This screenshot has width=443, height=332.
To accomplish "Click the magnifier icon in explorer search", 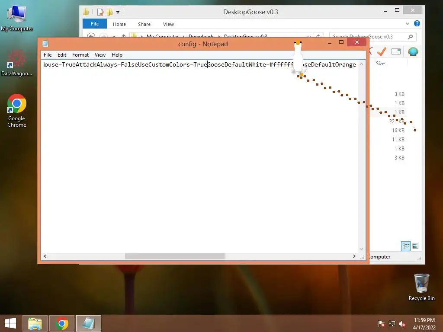I will pyautogui.click(x=411, y=37).
